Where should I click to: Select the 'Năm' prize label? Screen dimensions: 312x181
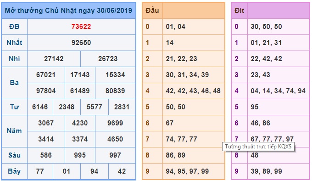[x=14, y=131]
